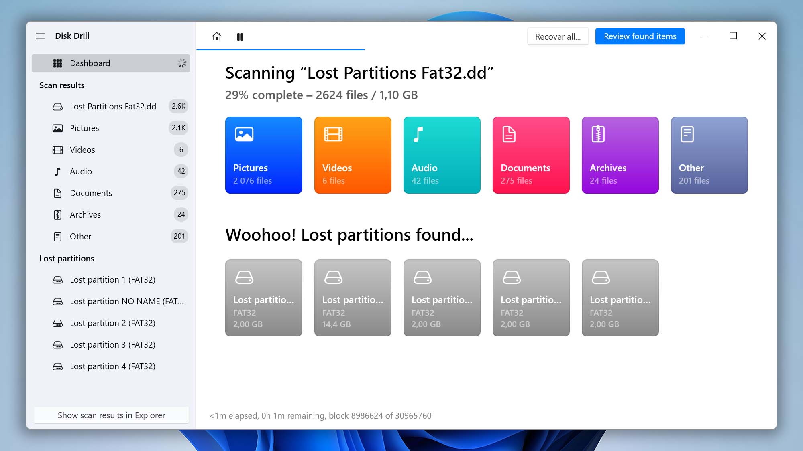The width and height of the screenshot is (803, 451).
Task: Select Lost partition 4 FAT32 entry
Action: click(x=112, y=366)
